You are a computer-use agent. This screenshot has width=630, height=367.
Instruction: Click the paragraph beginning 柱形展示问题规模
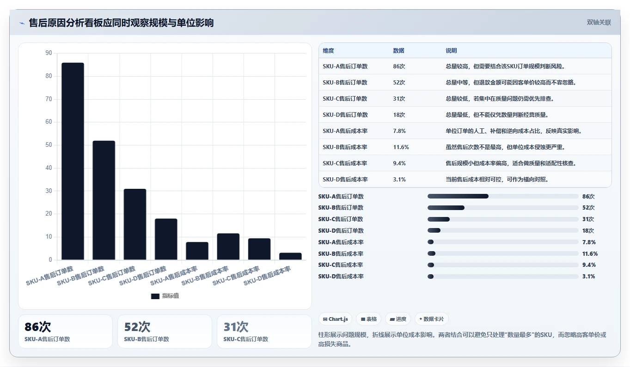click(x=462, y=339)
